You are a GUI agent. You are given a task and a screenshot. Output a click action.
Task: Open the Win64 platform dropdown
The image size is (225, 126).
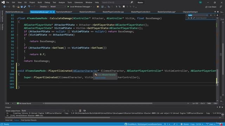(58, 7)
